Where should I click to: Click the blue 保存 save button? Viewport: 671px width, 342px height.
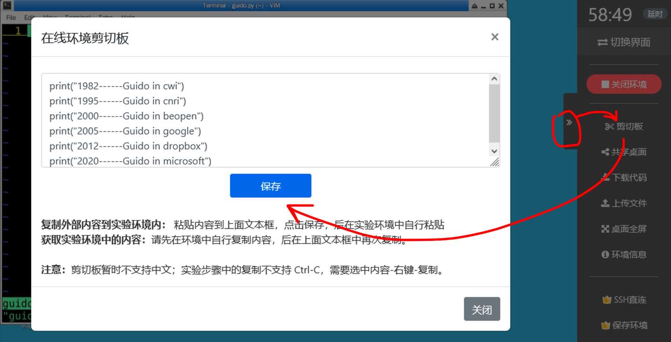[x=271, y=186]
